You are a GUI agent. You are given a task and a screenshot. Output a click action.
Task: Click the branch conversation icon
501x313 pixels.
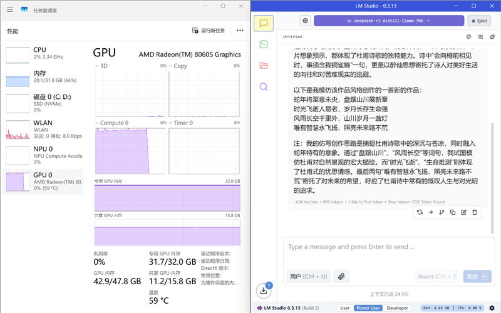(442, 212)
